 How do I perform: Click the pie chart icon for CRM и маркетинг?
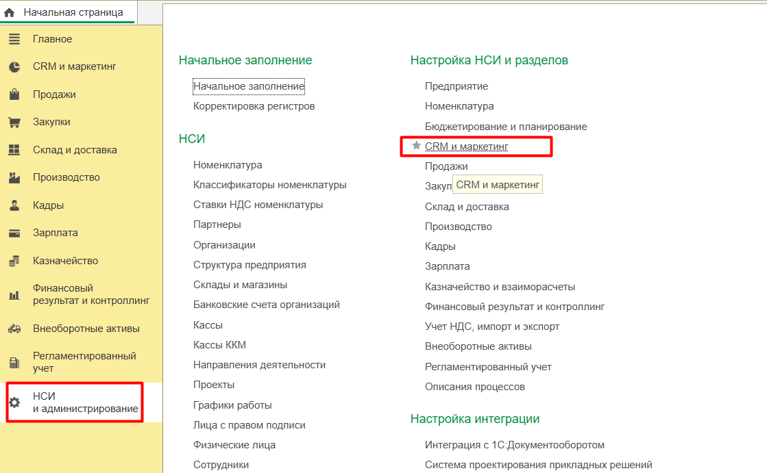click(14, 67)
